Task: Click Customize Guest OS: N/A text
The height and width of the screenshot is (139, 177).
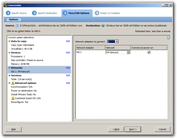Action: 28,98
